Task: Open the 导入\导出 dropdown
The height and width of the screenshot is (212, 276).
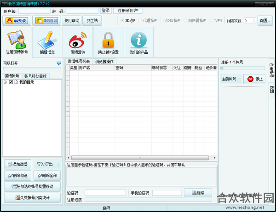Action: [x=47, y=164]
